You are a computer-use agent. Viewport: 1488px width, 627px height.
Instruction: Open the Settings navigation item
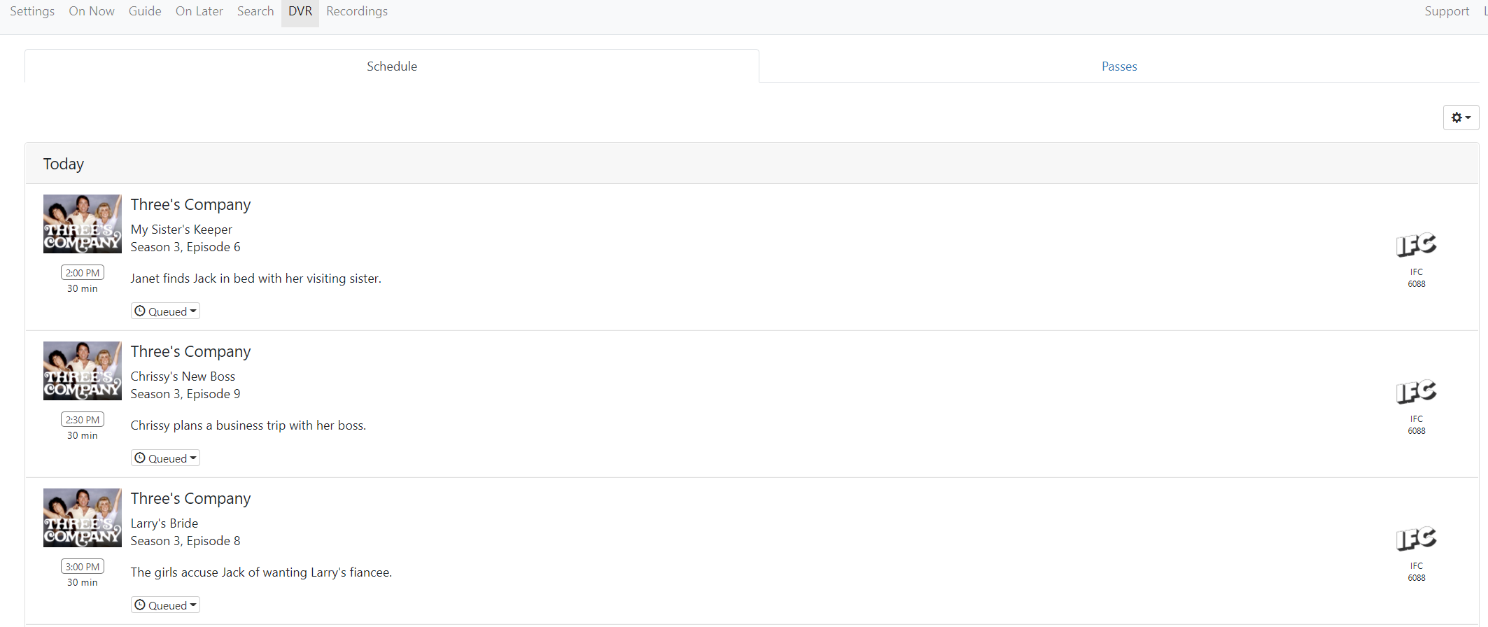click(x=32, y=11)
